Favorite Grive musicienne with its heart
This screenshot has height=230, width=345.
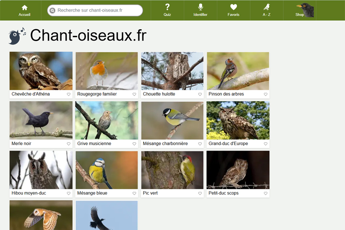pyautogui.click(x=134, y=144)
